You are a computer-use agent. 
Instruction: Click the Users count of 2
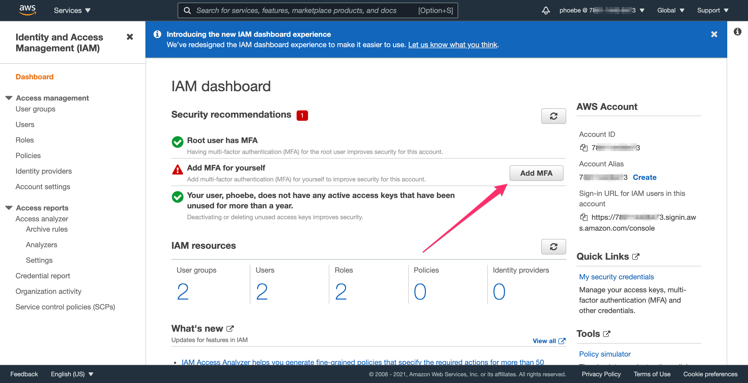point(262,292)
